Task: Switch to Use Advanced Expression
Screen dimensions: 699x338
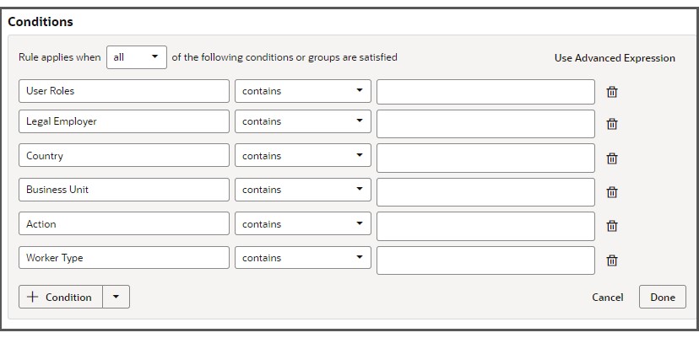Action: [614, 58]
